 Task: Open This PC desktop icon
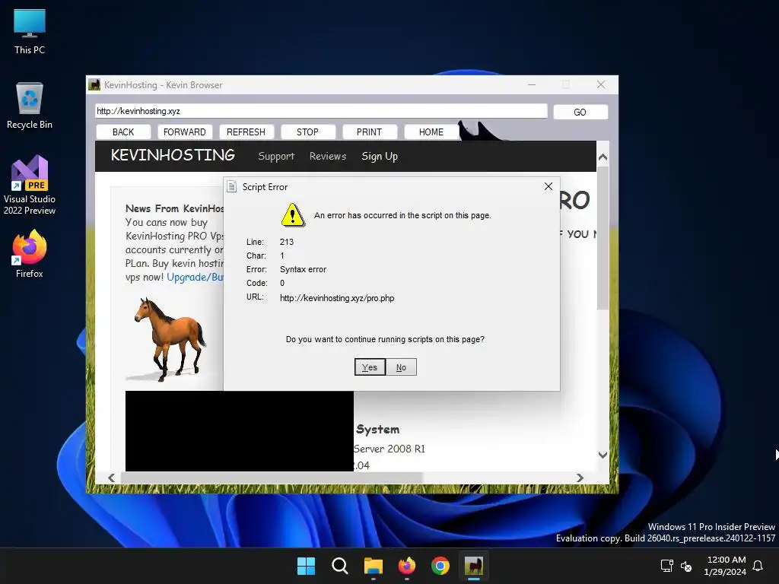[30, 32]
